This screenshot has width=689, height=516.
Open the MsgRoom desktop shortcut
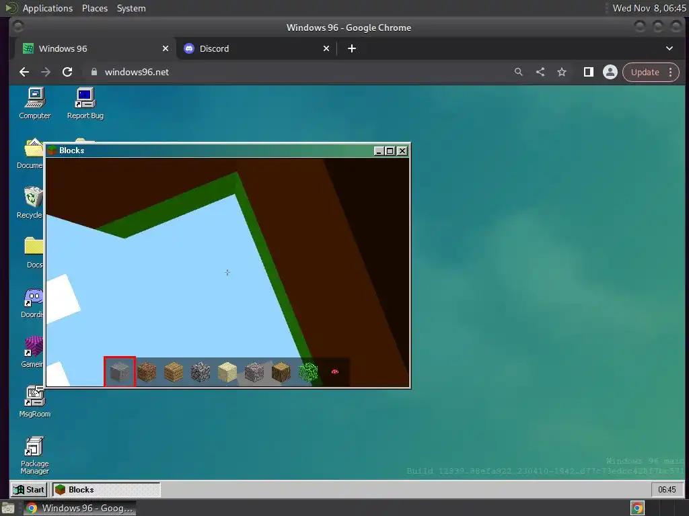click(35, 402)
